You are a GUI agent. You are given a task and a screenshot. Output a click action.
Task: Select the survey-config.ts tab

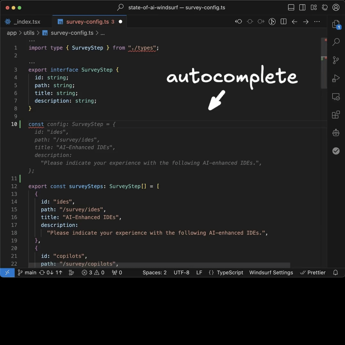pyautogui.click(x=87, y=22)
